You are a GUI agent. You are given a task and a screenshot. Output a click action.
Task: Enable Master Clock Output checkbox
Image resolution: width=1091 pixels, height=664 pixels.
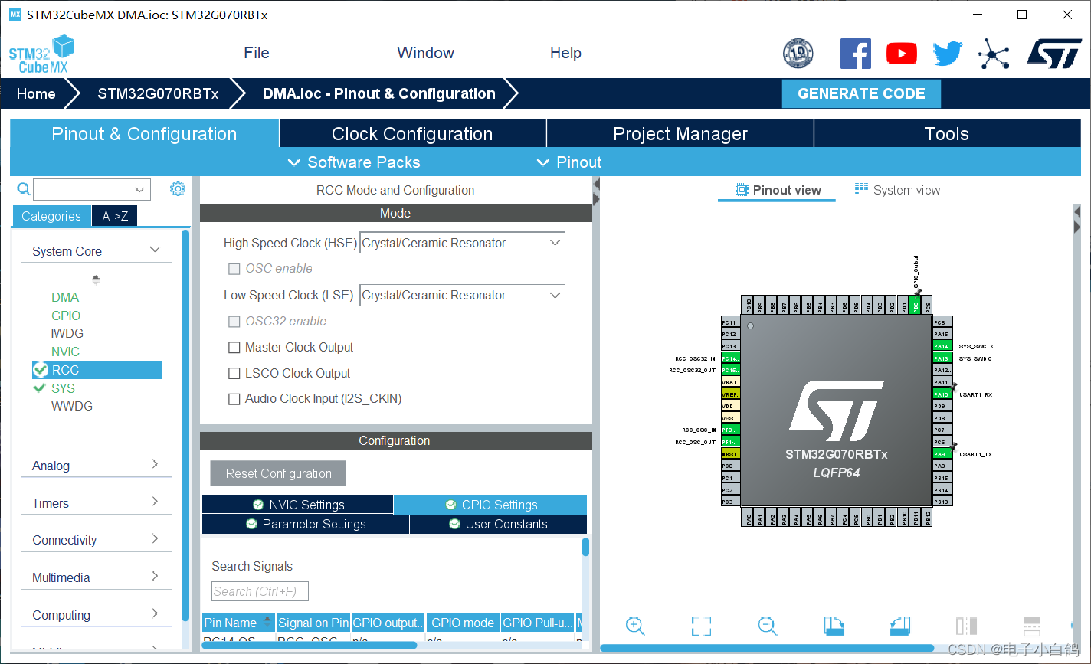234,348
